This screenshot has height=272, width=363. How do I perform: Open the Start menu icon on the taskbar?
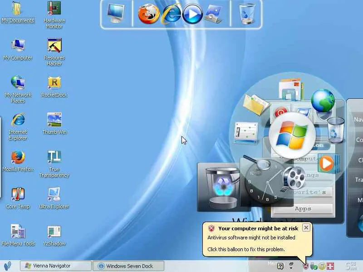coord(7,266)
